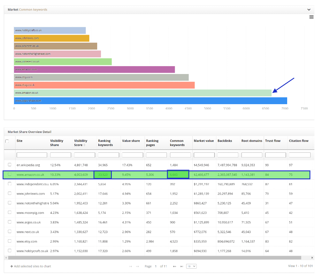Open the rows-per-page dropdown showing 10
322x280 pixels.
click(191, 266)
